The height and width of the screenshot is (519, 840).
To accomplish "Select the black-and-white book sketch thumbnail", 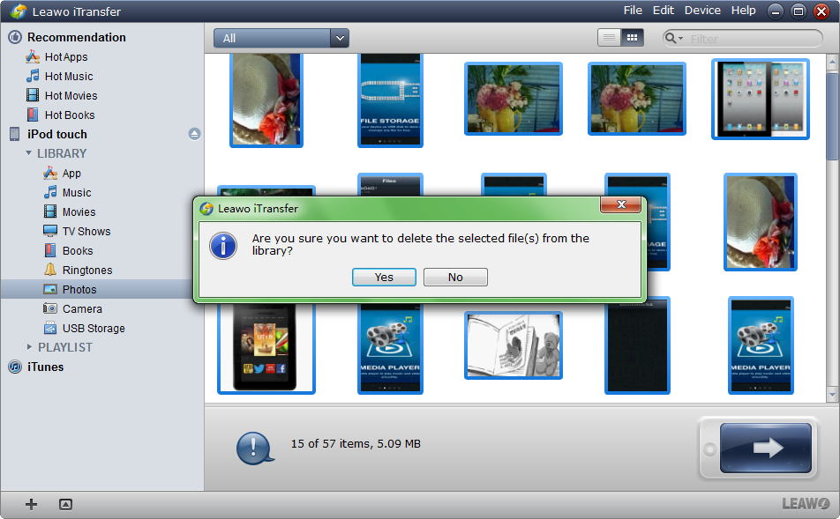I will pos(514,345).
